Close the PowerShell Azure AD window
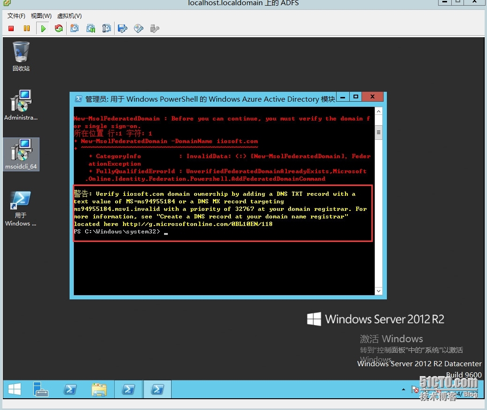The height and width of the screenshot is (410, 487). pos(372,97)
